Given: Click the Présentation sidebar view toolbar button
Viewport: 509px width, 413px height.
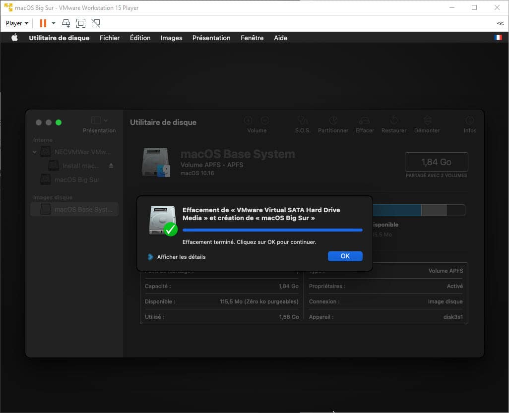Looking at the screenshot, I should [x=99, y=124].
